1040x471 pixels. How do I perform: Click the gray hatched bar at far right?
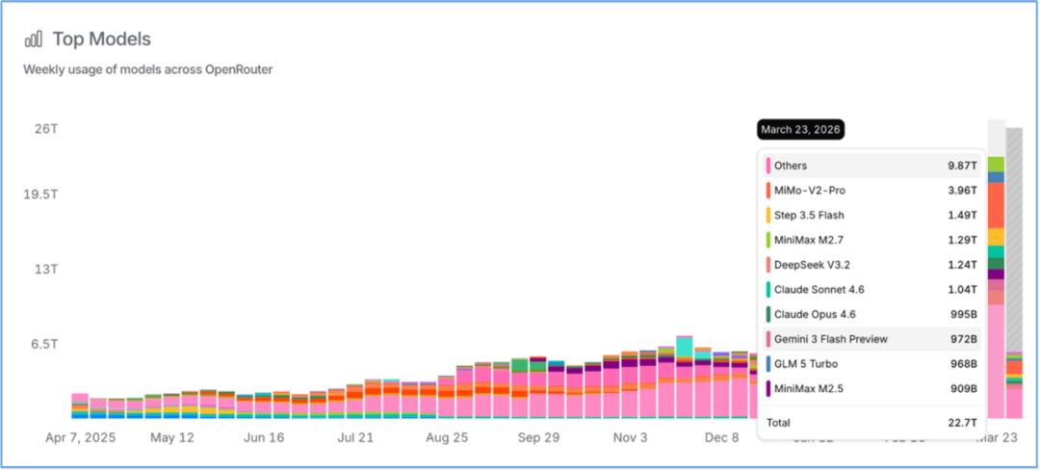(x=1014, y=241)
